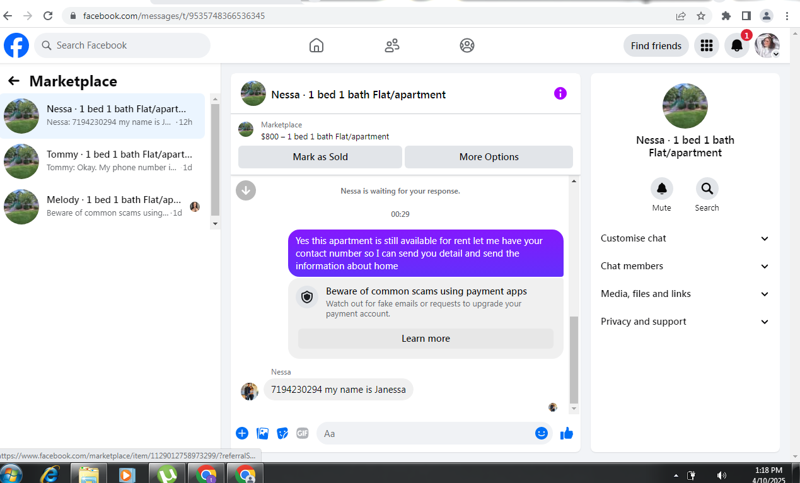Open Melody conversation in list
The width and height of the screenshot is (800, 483).
pyautogui.click(x=103, y=206)
